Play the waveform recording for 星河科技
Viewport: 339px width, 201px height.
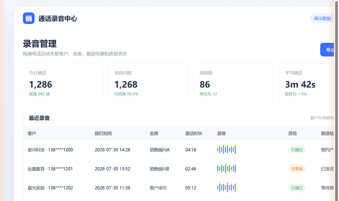click(226, 149)
